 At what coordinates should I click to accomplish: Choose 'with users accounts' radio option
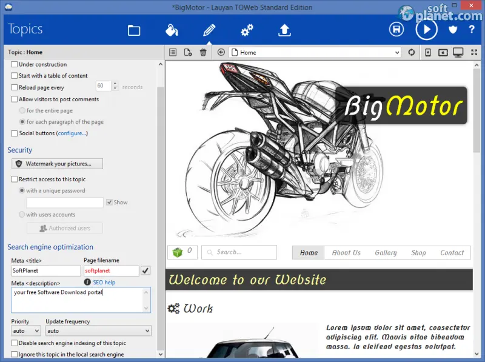pyautogui.click(x=22, y=215)
